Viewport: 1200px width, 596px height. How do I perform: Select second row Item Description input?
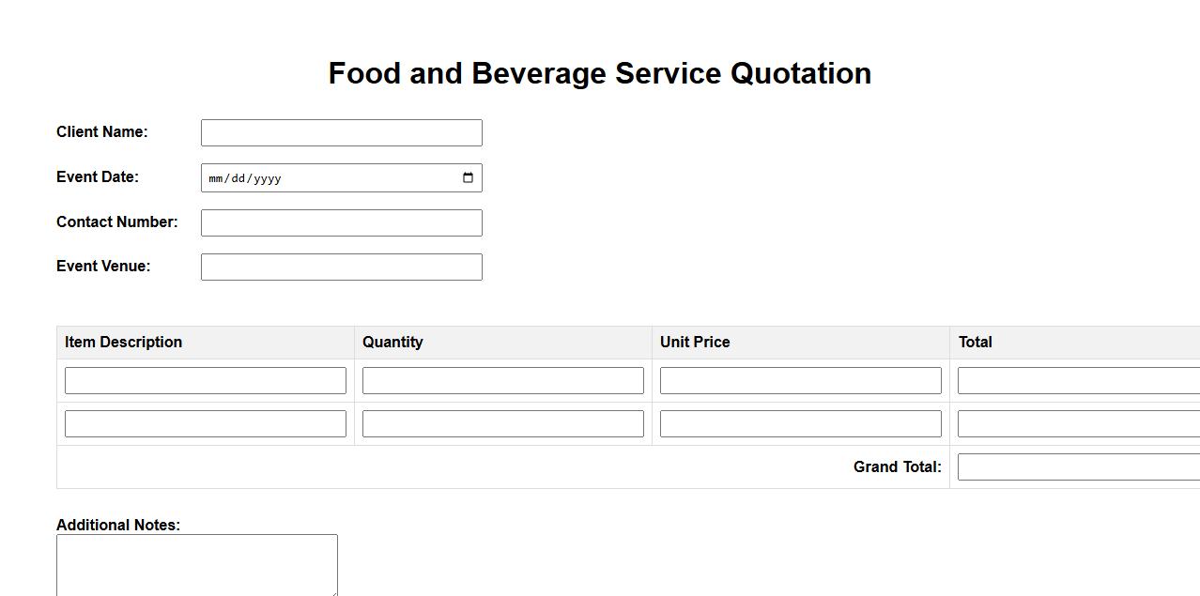(x=205, y=423)
